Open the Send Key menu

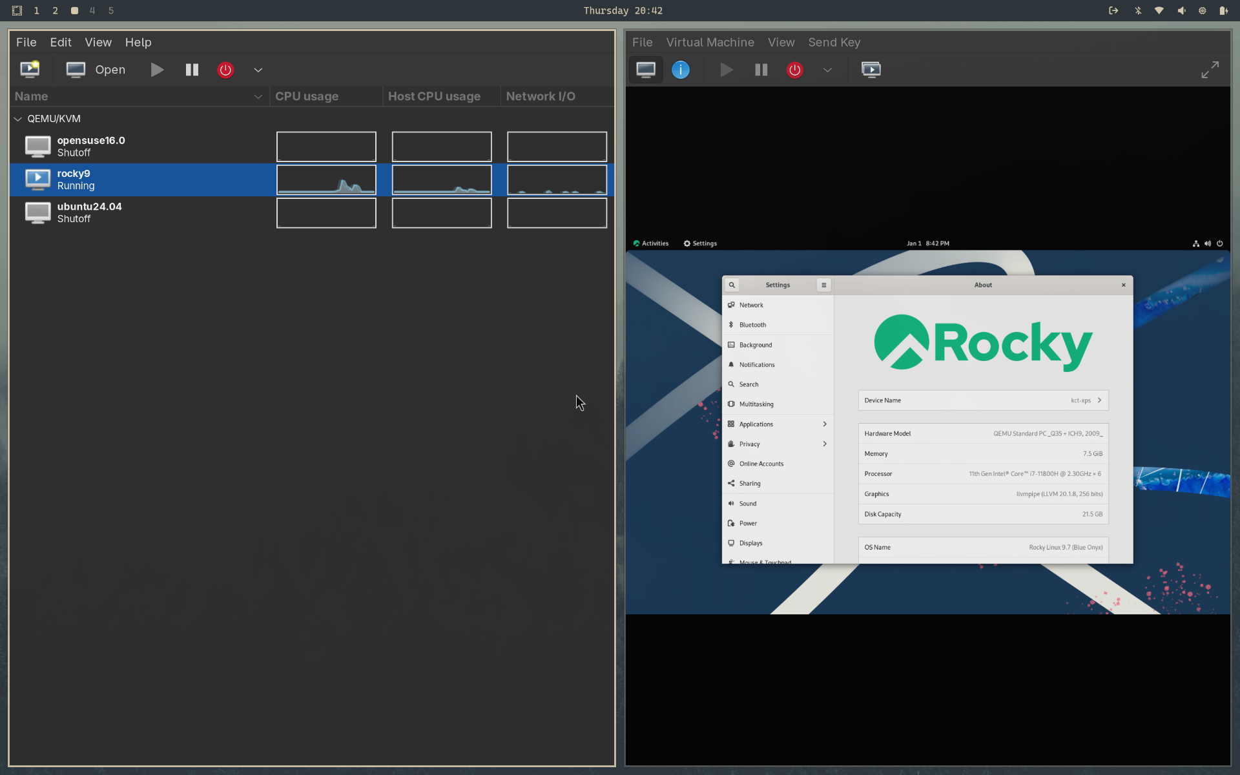[x=834, y=42]
